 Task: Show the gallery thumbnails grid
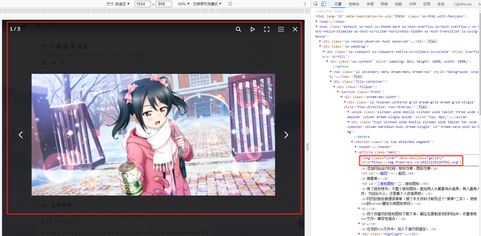click(281, 29)
